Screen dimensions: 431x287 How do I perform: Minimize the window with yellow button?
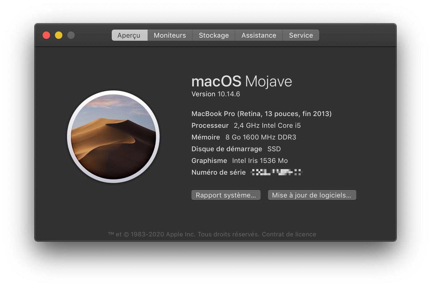pyautogui.click(x=59, y=35)
